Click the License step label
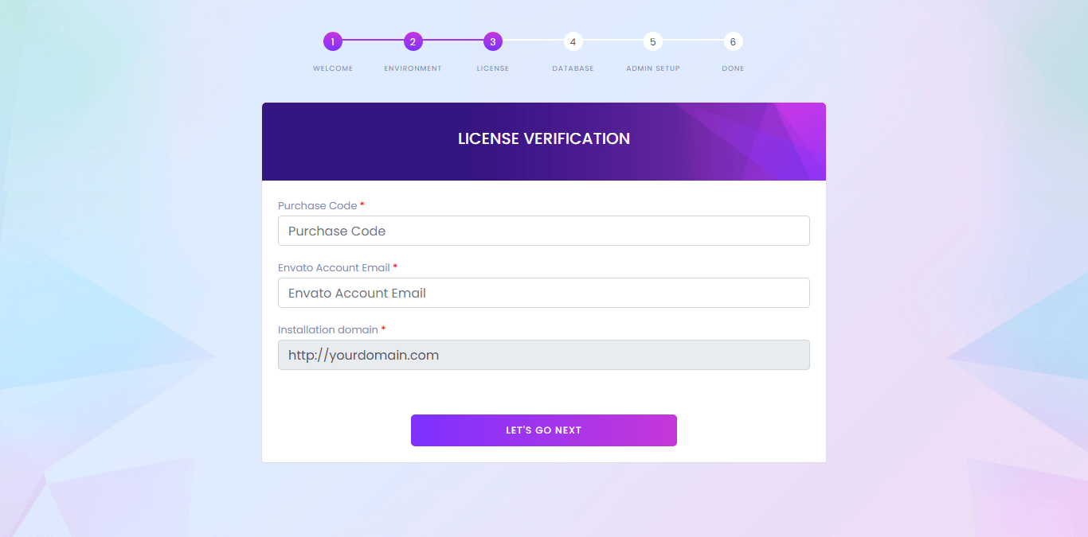Viewport: 1088px width, 537px height. [x=493, y=68]
